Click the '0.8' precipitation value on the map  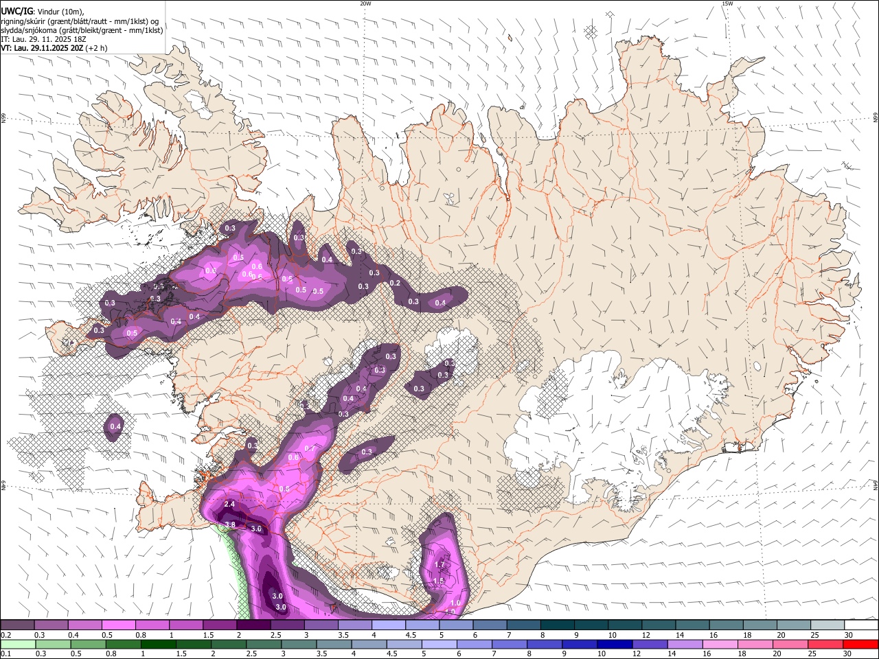[284, 488]
